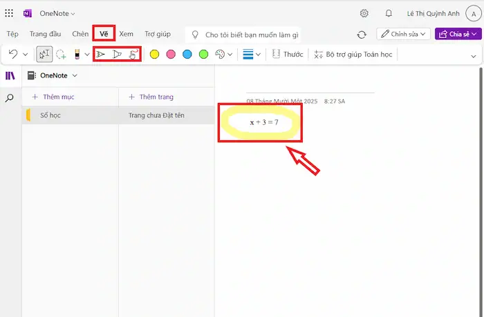
Task: Toggle draw with touch hand icon
Action: (133, 54)
